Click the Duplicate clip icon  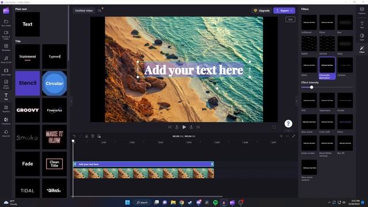(99, 136)
